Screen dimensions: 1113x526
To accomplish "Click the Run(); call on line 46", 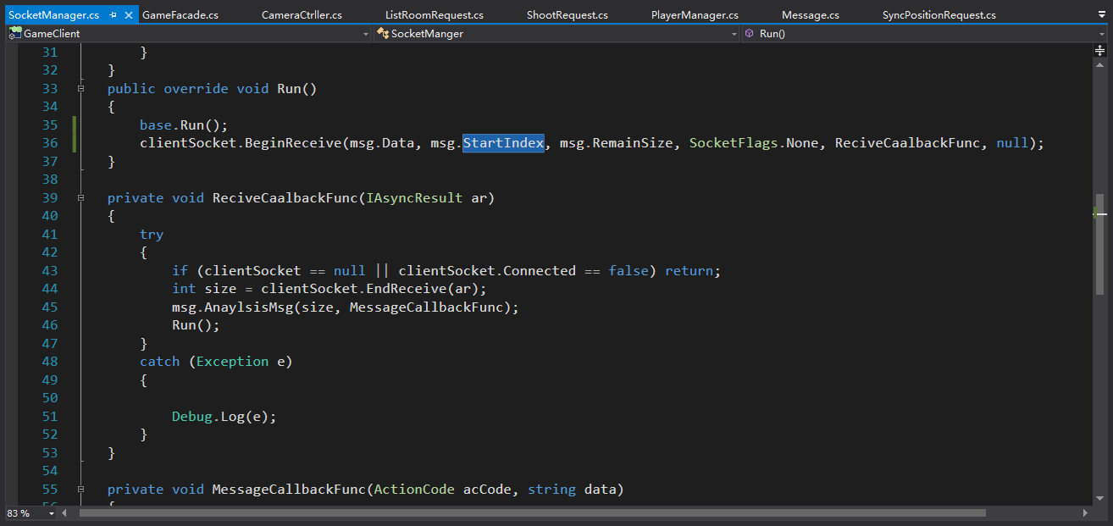I will point(196,325).
